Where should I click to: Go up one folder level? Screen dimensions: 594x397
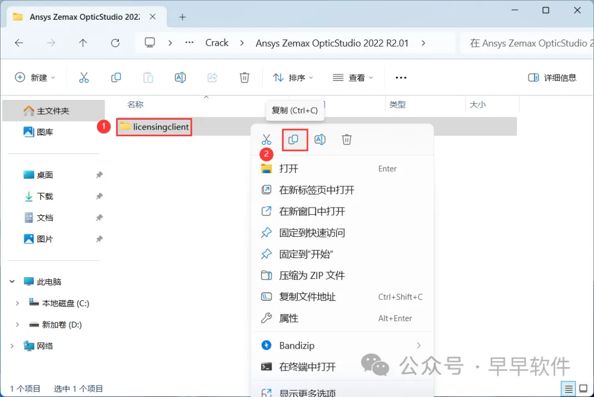[x=83, y=43]
